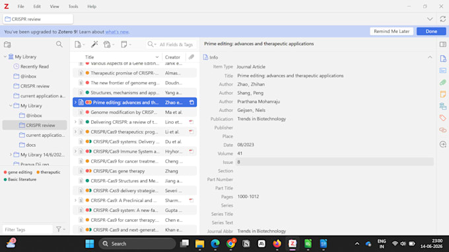Image resolution: width=449 pixels, height=252 pixels.
Task: Click the New Collection icon
Action: (7, 45)
